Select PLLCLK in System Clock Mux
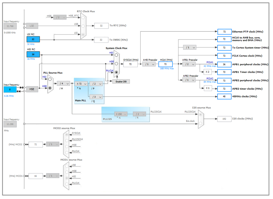This screenshot has height=199, width=273. click(116, 72)
